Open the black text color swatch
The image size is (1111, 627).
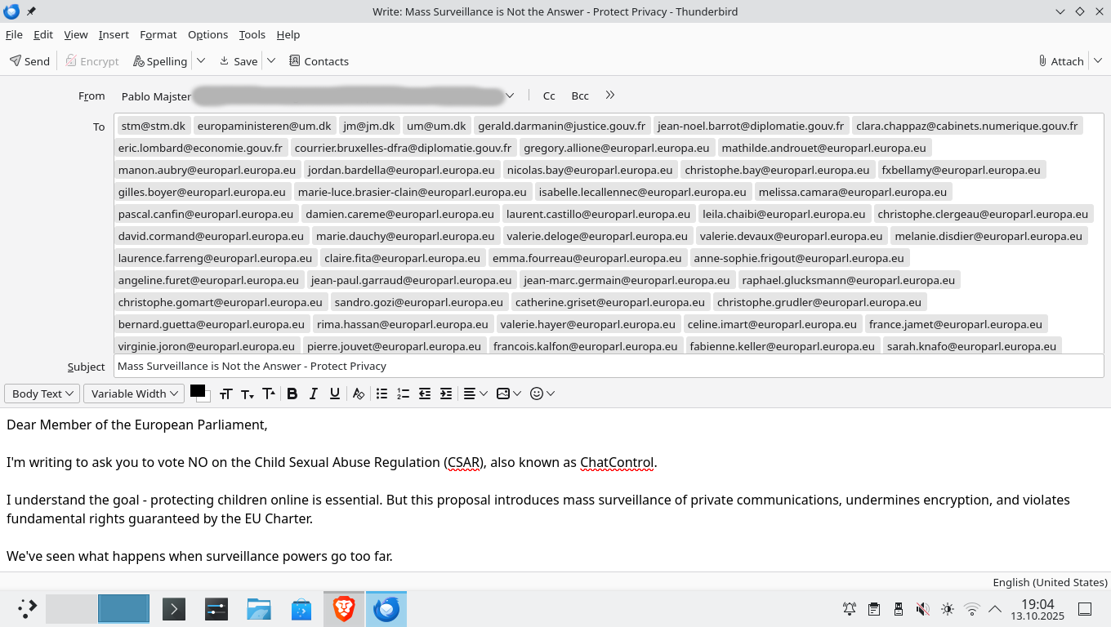point(198,391)
